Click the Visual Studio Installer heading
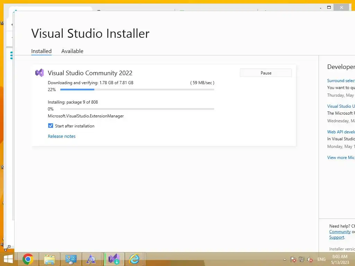Image resolution: width=355 pixels, height=266 pixels. click(x=90, y=34)
